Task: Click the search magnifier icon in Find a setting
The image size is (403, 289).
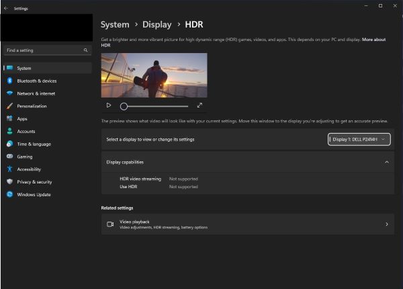Action: [85, 50]
